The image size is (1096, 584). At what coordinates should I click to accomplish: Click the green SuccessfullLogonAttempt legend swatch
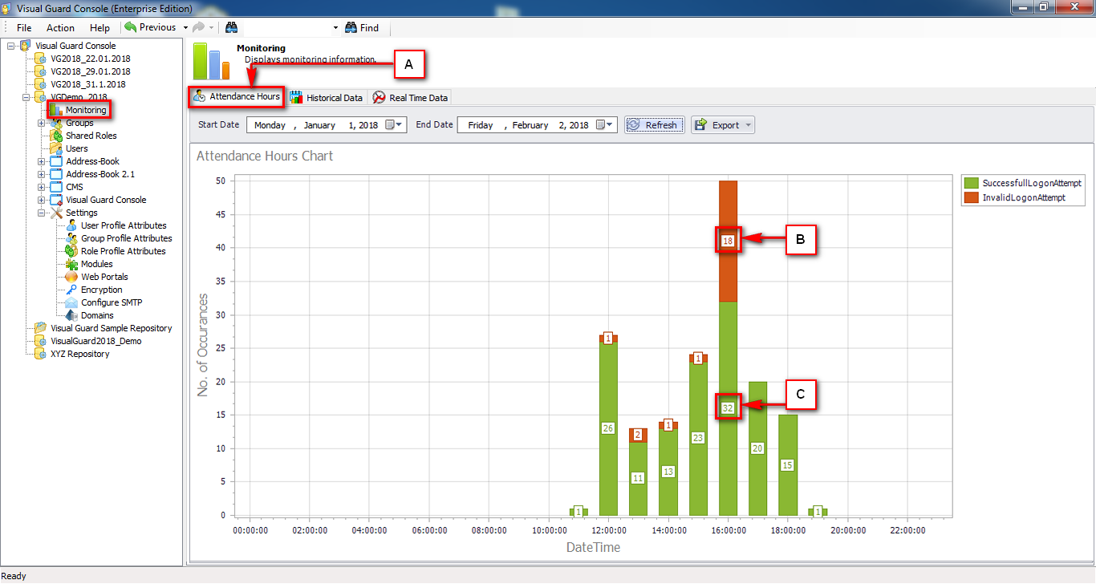[972, 183]
